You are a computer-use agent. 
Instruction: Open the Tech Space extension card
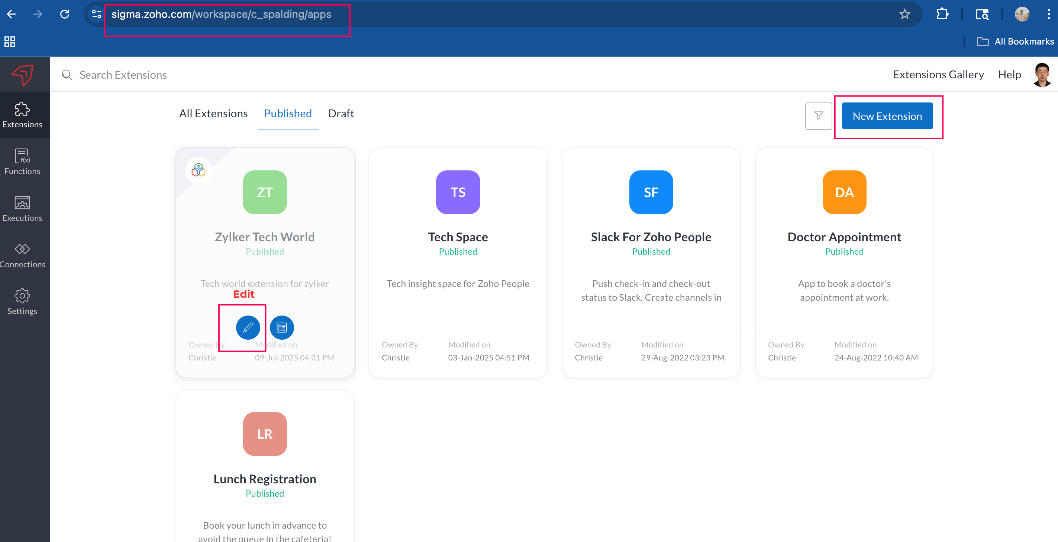click(458, 237)
